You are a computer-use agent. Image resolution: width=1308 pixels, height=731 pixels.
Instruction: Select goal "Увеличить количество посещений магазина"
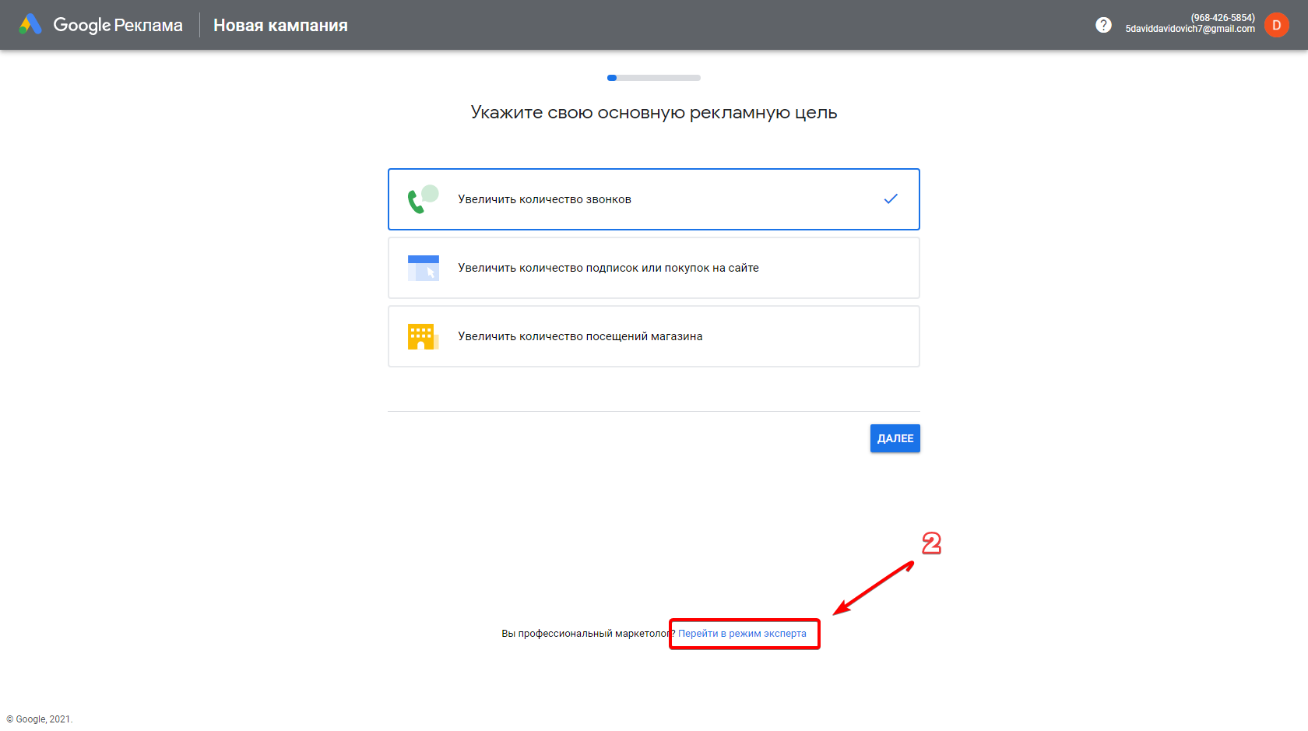click(x=654, y=336)
